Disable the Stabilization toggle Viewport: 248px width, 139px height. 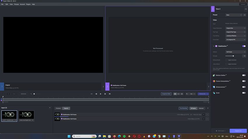coord(244,46)
